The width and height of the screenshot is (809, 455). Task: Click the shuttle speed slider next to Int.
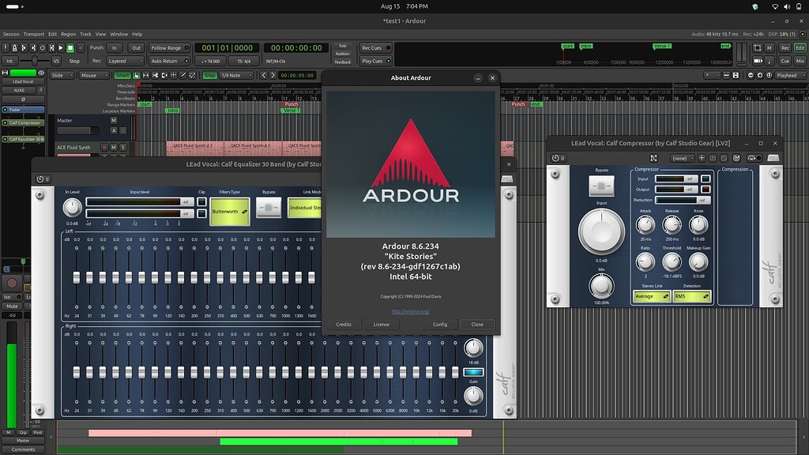tap(35, 61)
